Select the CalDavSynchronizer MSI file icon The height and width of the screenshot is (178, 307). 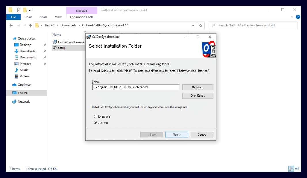pos(55,41)
